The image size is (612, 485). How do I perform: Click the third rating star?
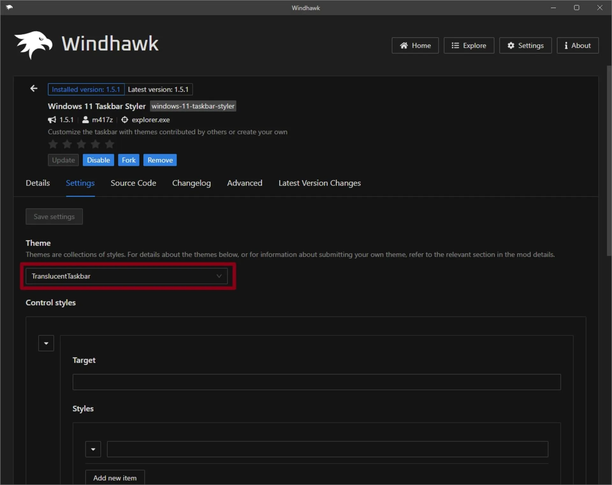tap(81, 144)
